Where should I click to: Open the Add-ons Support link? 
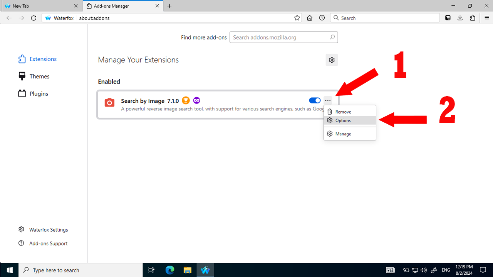point(43,244)
